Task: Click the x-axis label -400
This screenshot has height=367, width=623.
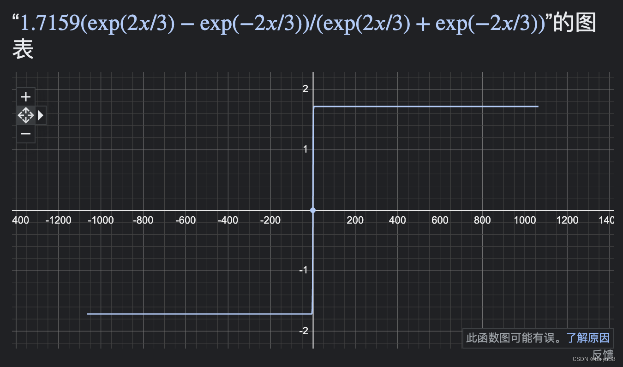Action: click(228, 220)
